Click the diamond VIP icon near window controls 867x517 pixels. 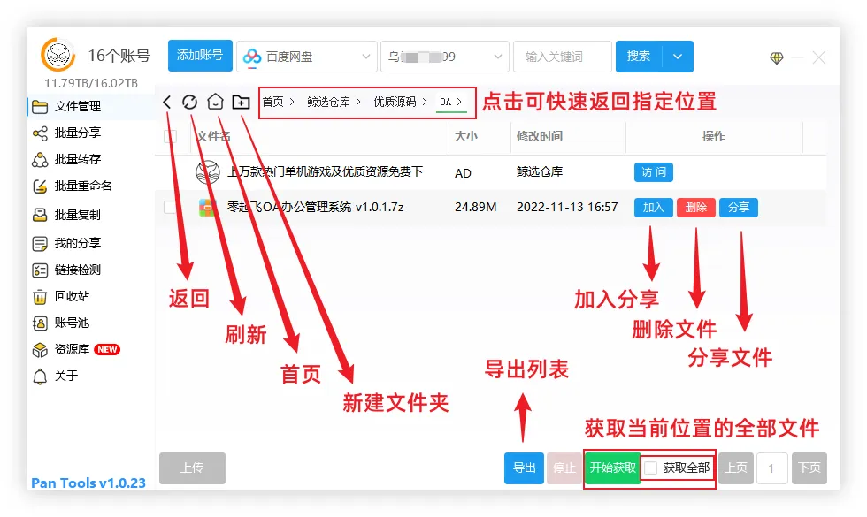[776, 57]
